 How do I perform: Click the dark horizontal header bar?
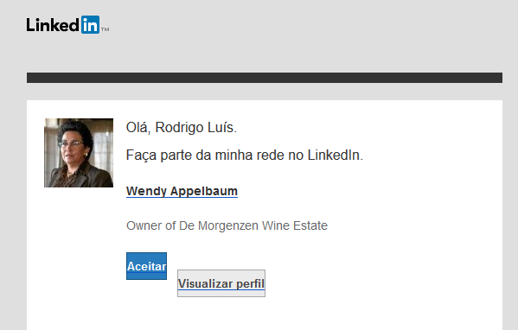265,78
